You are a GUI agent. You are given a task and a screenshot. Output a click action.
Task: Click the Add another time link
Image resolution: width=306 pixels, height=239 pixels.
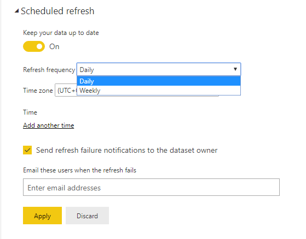48,126
